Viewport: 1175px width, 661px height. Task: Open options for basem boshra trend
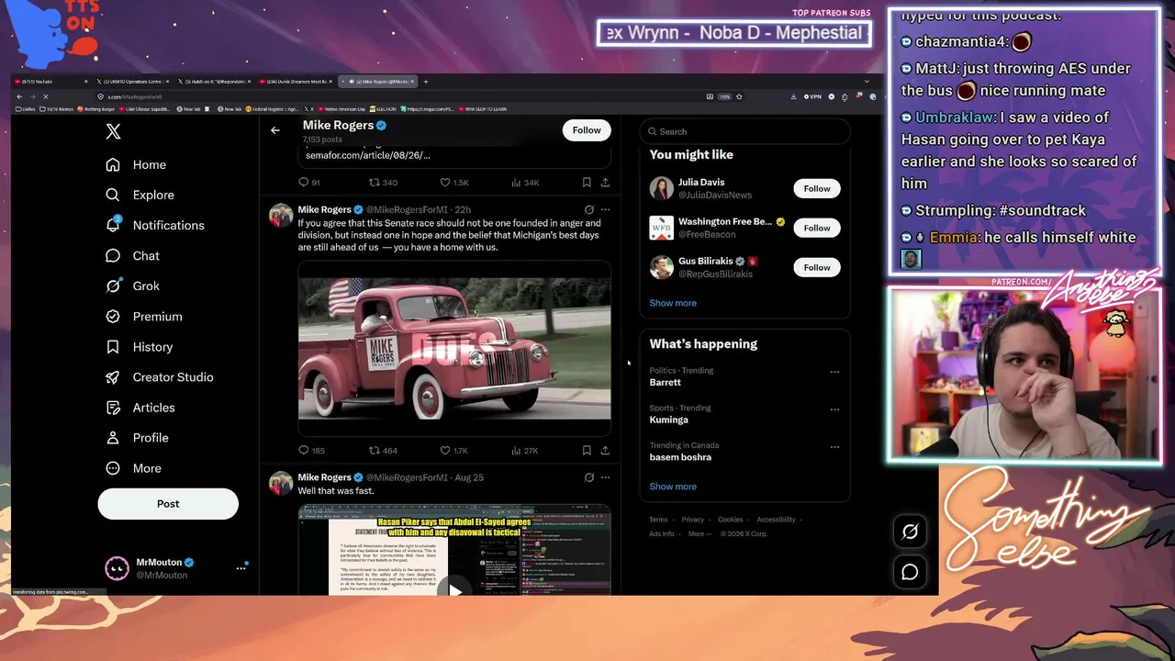coord(834,447)
